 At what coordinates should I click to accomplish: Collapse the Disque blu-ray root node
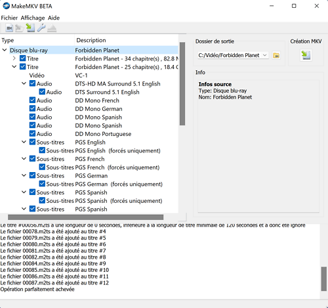point(5,50)
